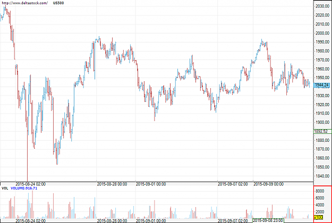Screen dimensions: 332x223
Task: Click the 1880,00 price axis label
Action: pos(322,140)
